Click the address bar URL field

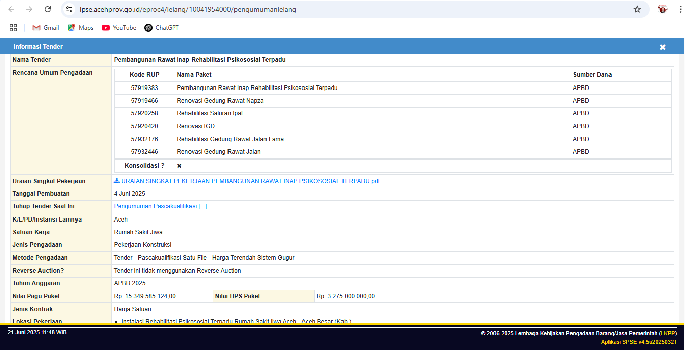[x=304, y=9]
